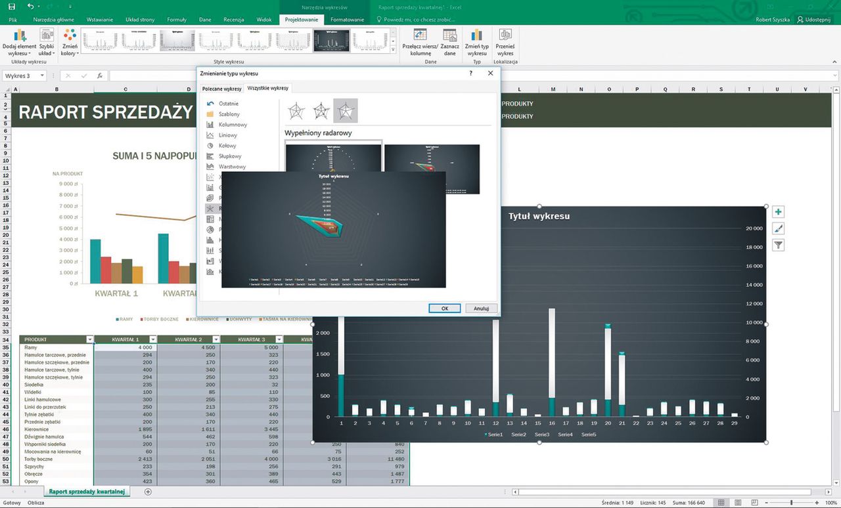Click the chart elements plus button
The image size is (841, 508).
tap(778, 212)
